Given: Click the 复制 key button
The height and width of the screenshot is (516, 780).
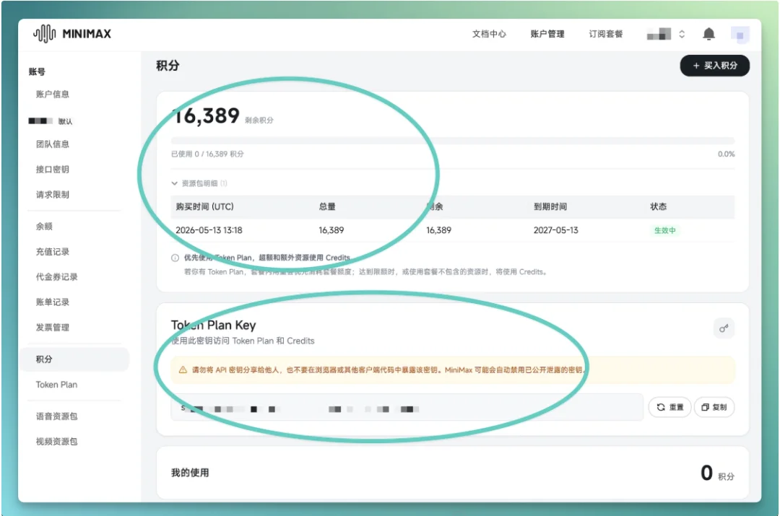Looking at the screenshot, I should coord(714,407).
